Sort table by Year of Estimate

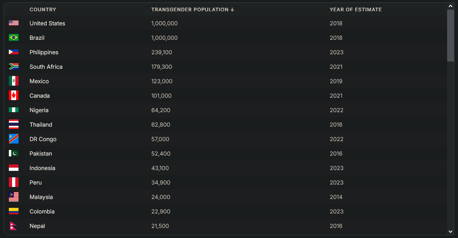pyautogui.click(x=355, y=10)
